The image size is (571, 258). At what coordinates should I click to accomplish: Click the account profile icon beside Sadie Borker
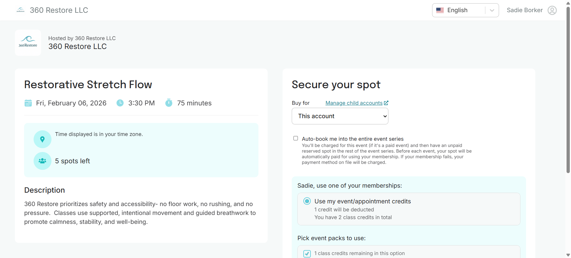[552, 10]
